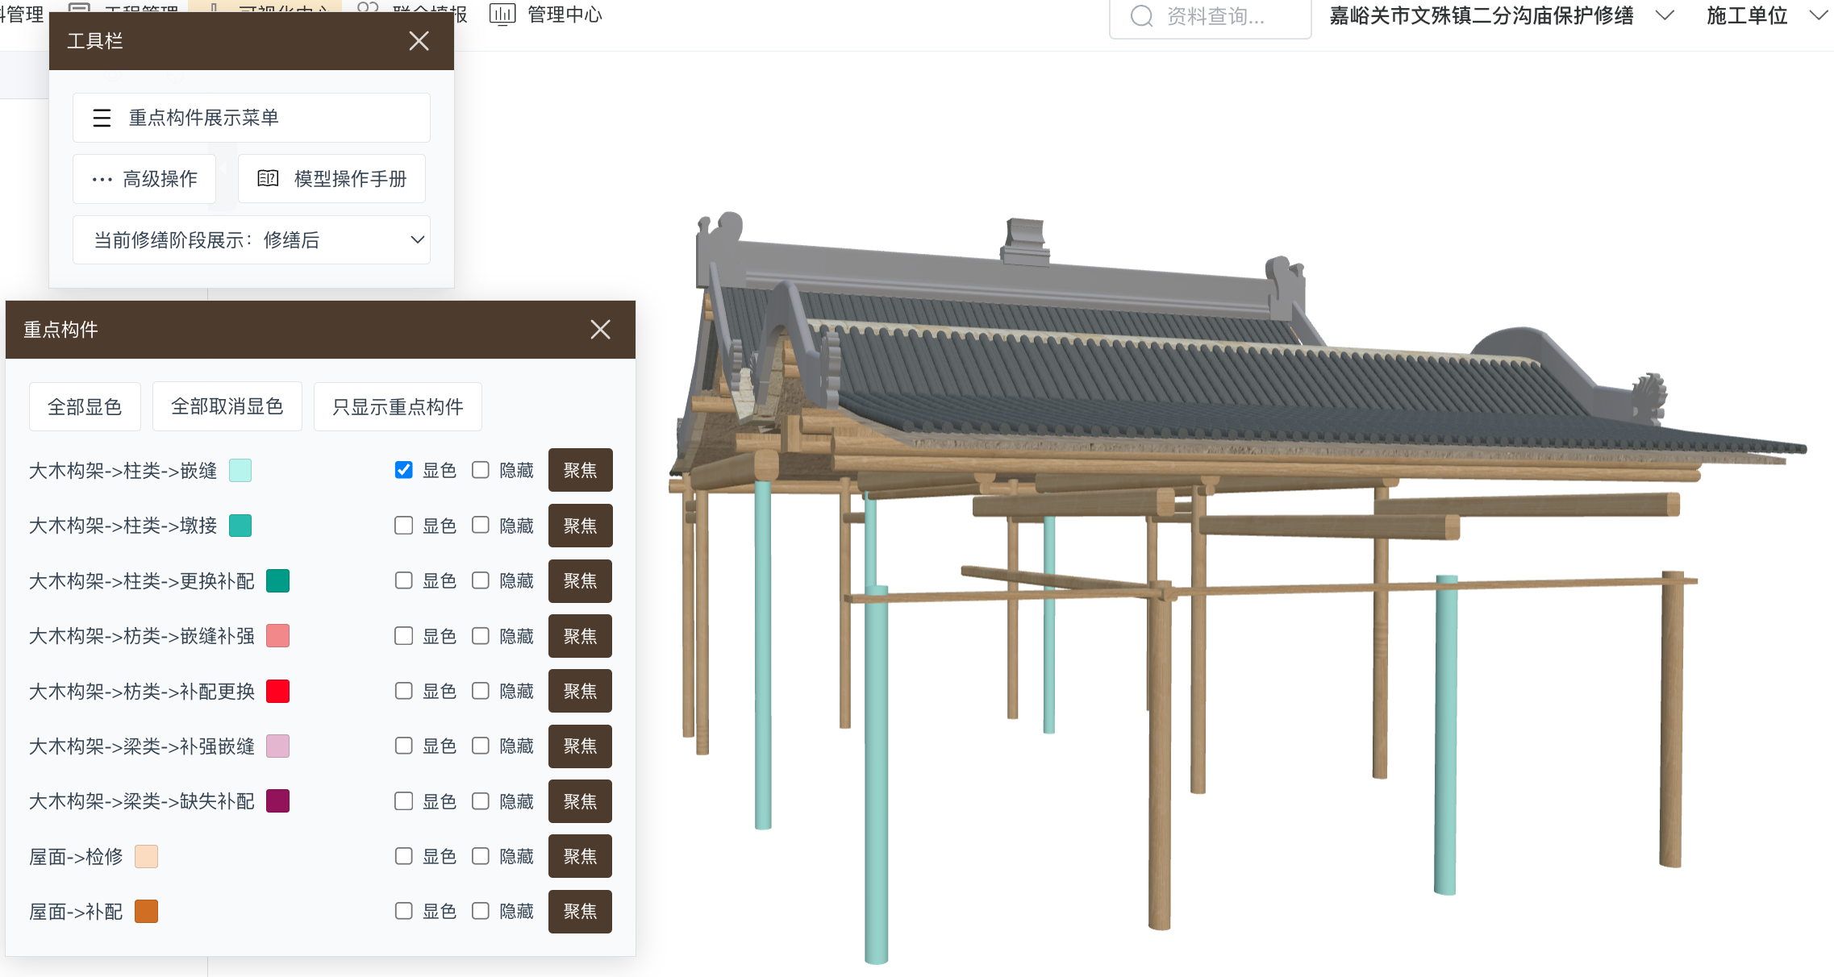Enable 显色 for 屋面->补配
This screenshot has width=1834, height=977.
[403, 911]
